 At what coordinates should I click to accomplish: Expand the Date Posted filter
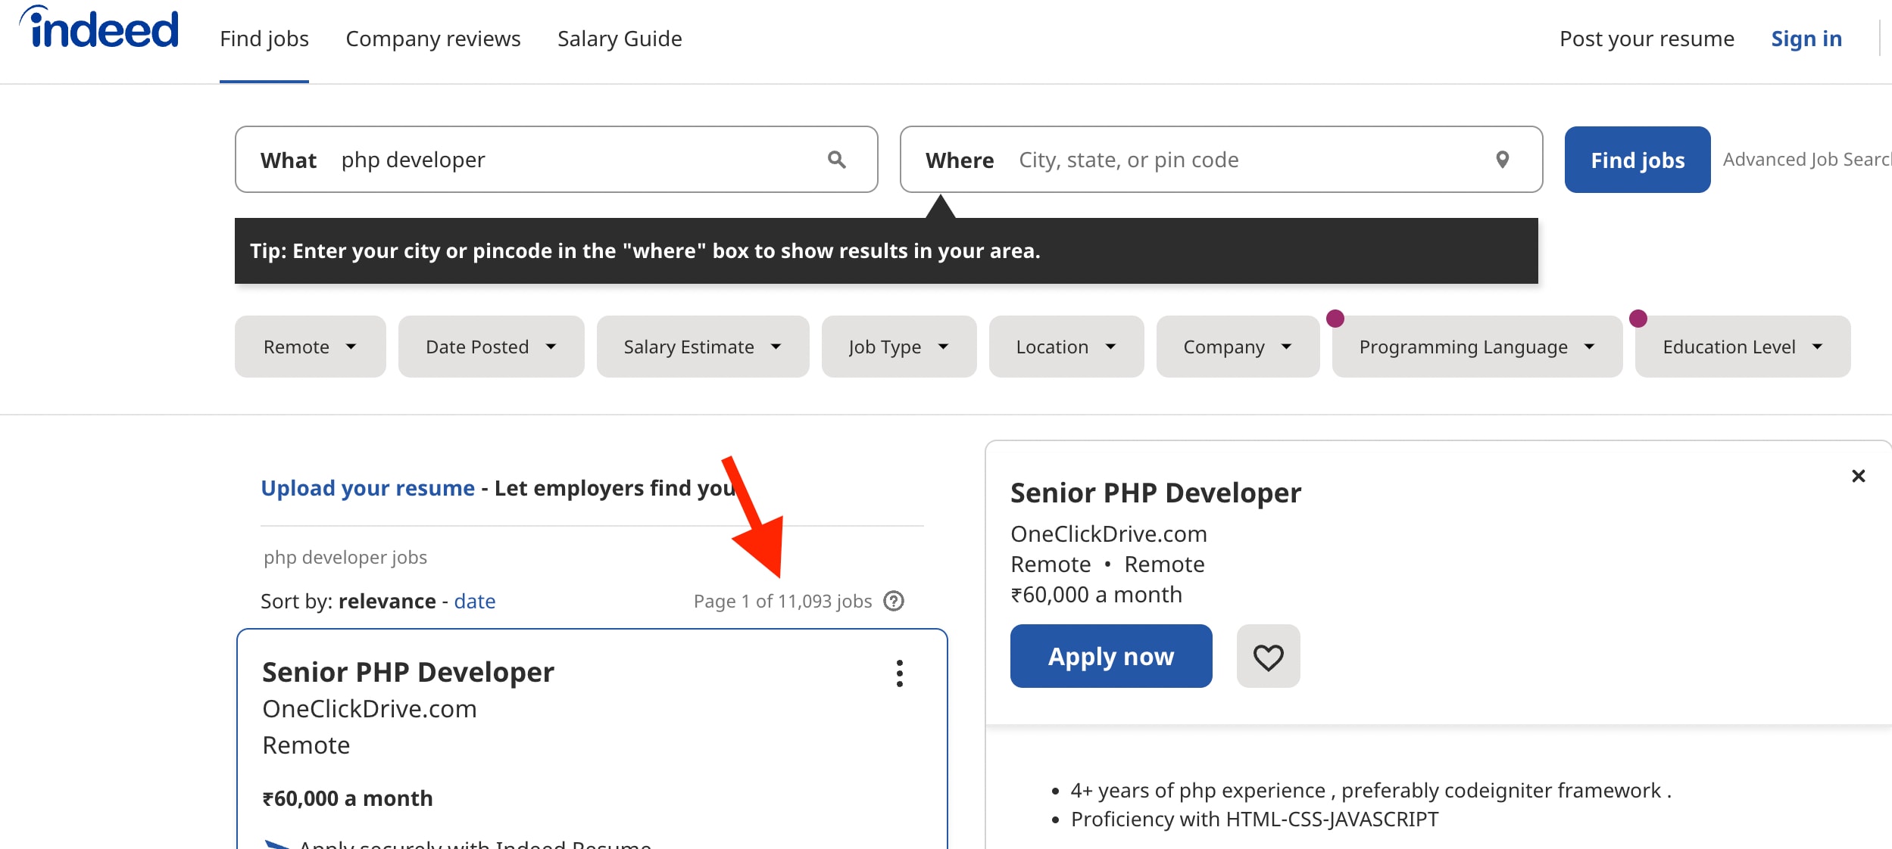tap(491, 347)
